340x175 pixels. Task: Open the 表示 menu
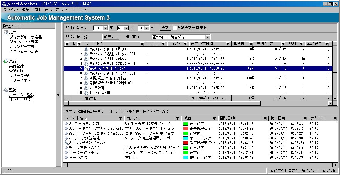point(48,10)
